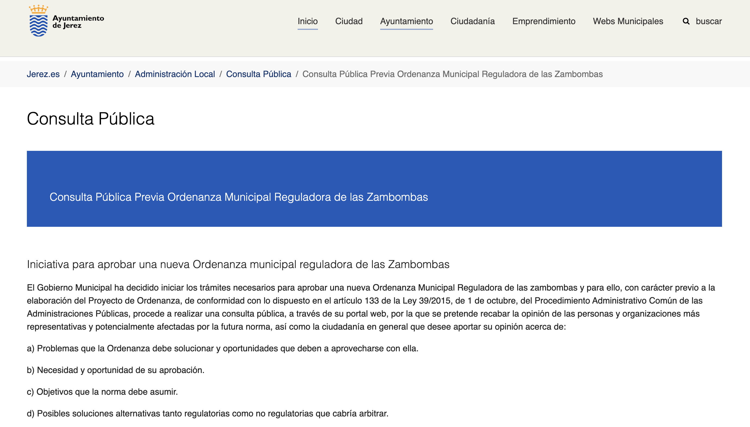This screenshot has width=750, height=427.
Task: Click the Consulta Pública page heading
Action: [x=90, y=119]
